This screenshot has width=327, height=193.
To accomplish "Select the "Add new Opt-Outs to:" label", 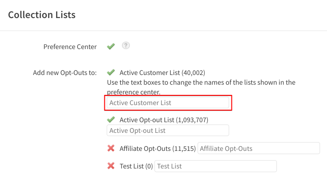I will (65, 73).
